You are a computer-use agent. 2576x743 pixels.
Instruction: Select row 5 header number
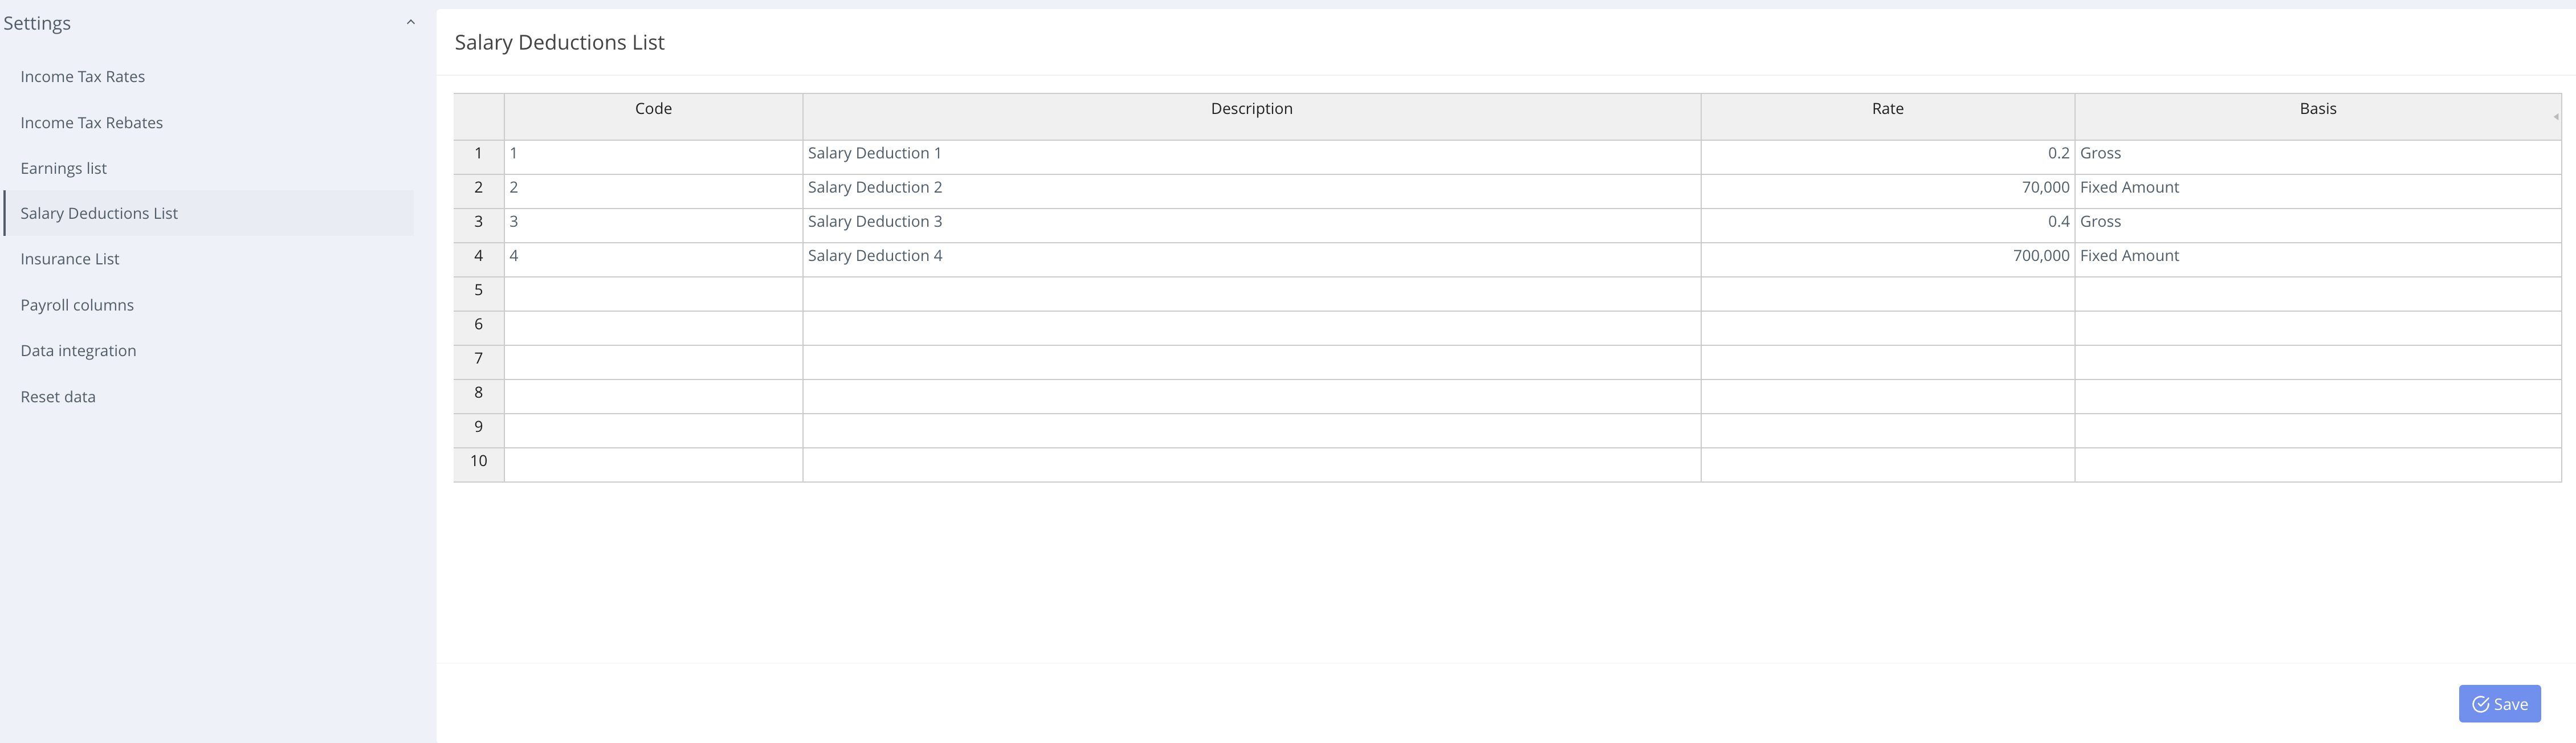(478, 290)
